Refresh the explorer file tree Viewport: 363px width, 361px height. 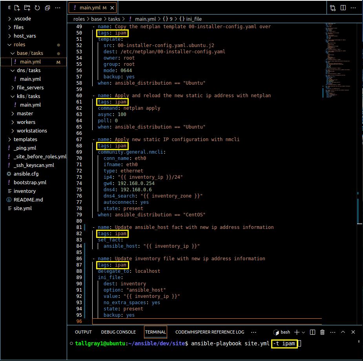pyautogui.click(x=37, y=8)
